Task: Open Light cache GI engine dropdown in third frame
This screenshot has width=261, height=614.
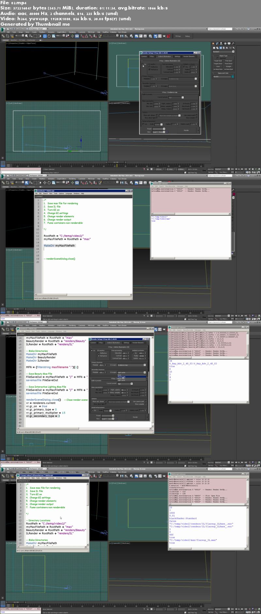Action: [132, 373]
